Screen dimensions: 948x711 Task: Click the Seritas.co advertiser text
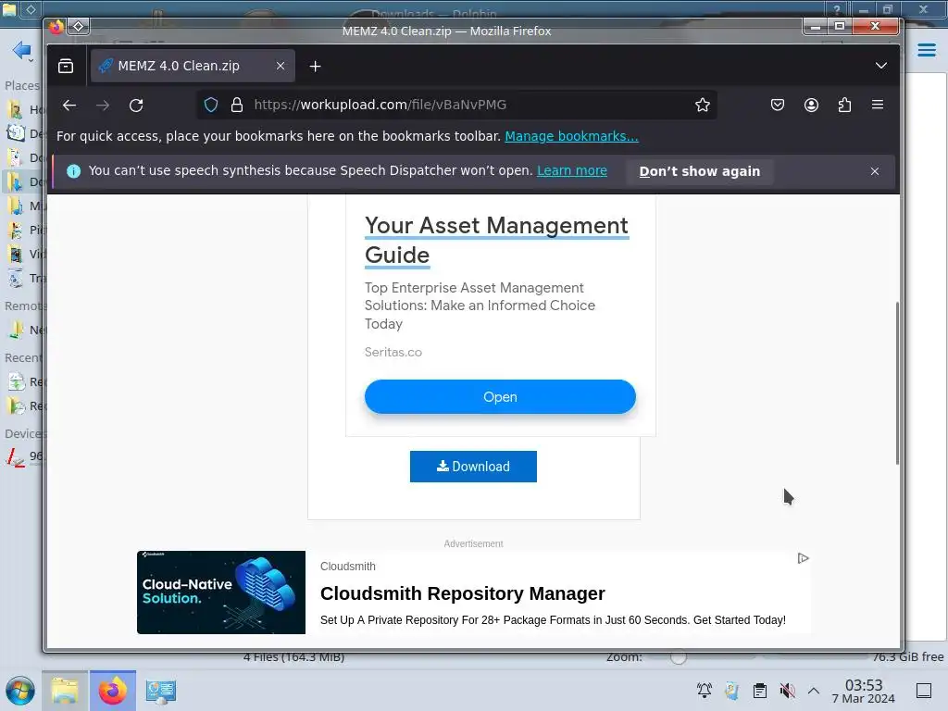[x=393, y=353]
